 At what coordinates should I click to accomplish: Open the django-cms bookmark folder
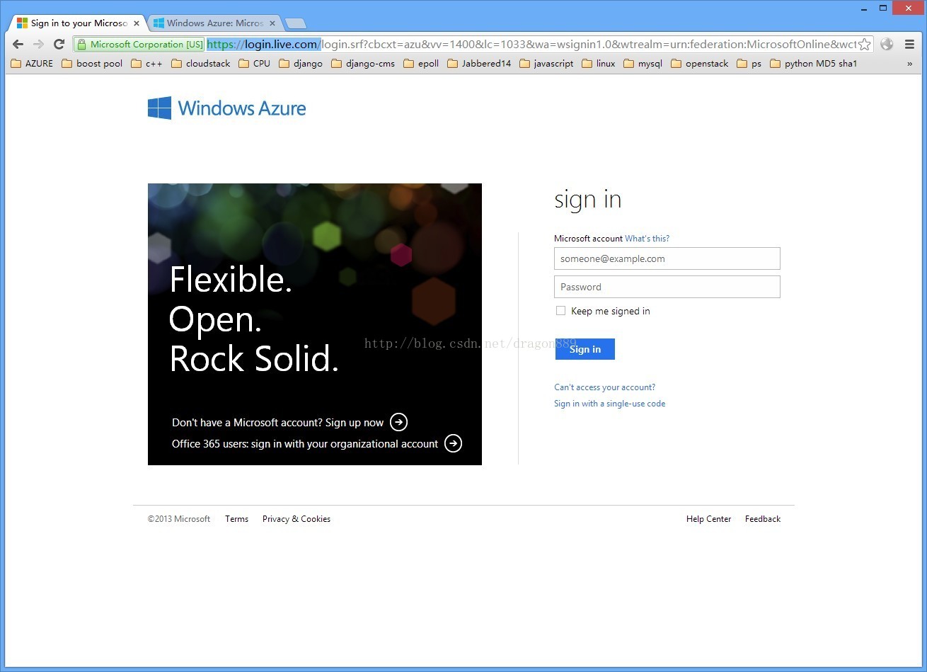click(363, 64)
